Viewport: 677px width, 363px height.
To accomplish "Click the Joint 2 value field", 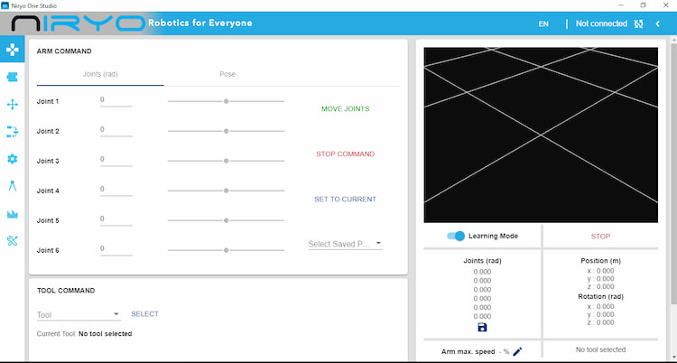I will point(116,130).
